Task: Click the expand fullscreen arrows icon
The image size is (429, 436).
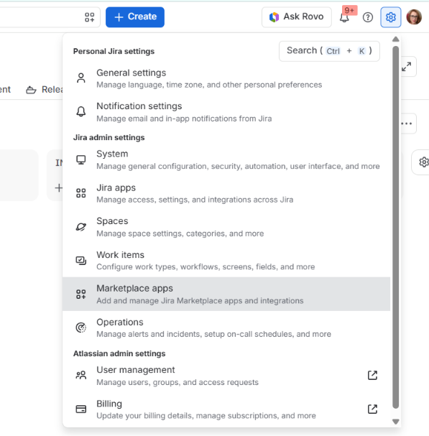Action: point(407,67)
